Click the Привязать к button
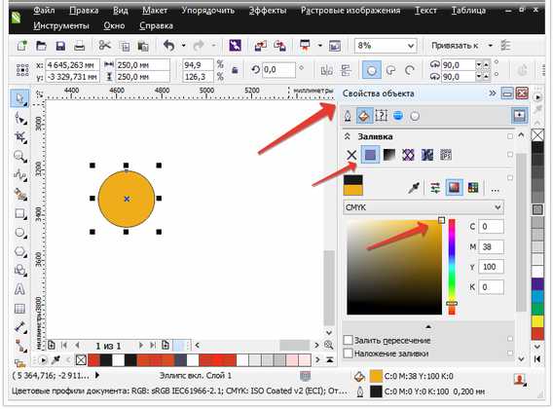This screenshot has height=409, width=553. pyautogui.click(x=455, y=46)
